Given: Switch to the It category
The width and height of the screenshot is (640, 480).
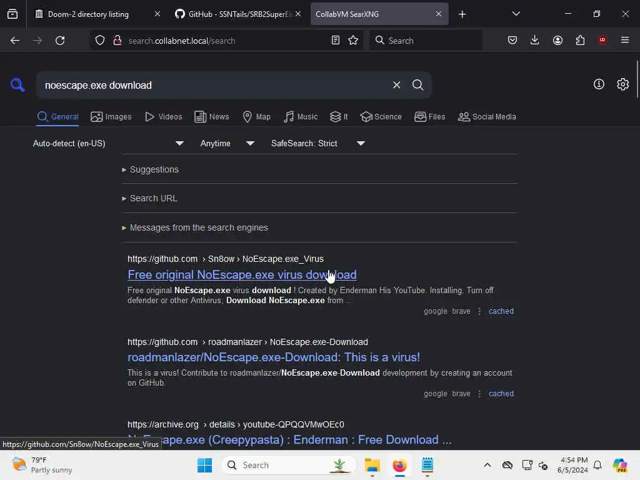Looking at the screenshot, I should point(338,117).
